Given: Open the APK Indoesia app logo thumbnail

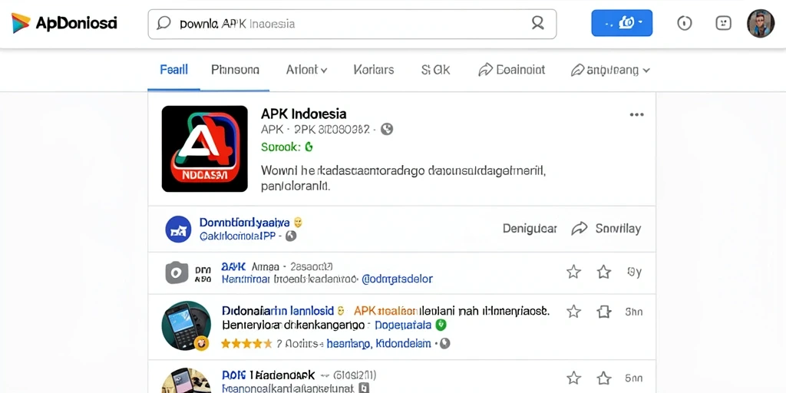Looking at the screenshot, I should click(x=204, y=149).
